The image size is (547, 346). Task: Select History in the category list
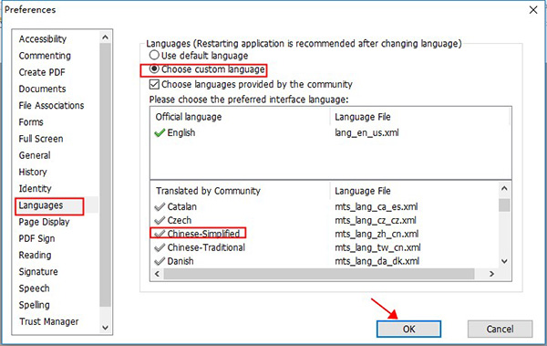[33, 172]
